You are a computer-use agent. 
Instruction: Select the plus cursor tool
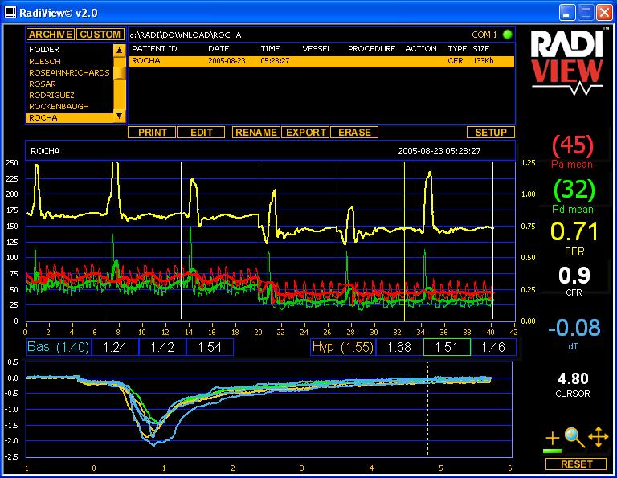[553, 438]
